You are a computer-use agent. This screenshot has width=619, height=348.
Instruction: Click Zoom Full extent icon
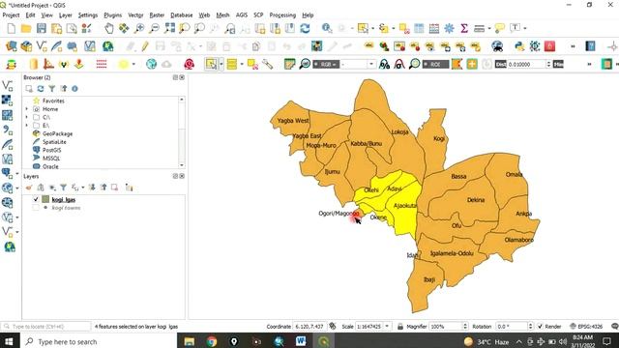170,28
